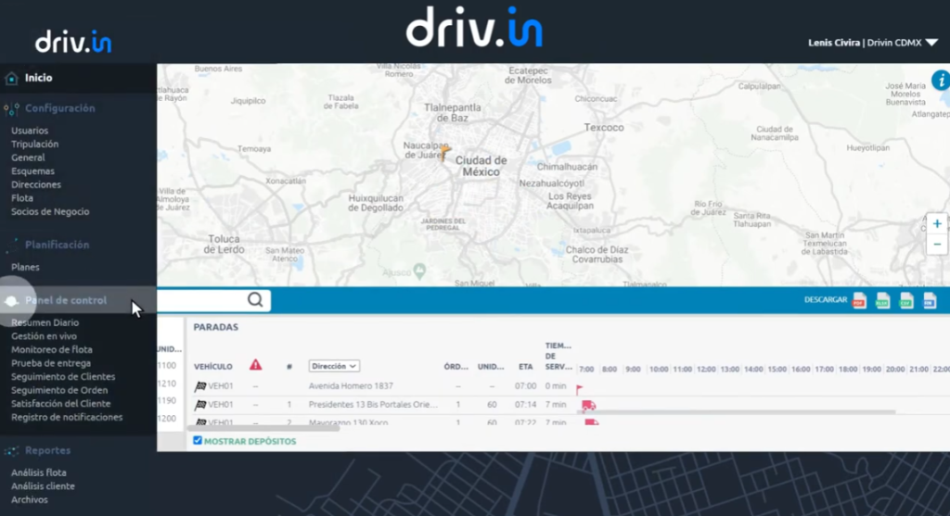Click the Panel de control section icon
Viewport: 950px width, 516px height.
pos(11,301)
